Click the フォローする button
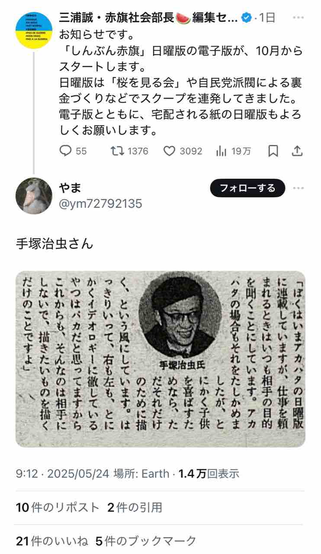The height and width of the screenshot is (554, 321). (247, 188)
